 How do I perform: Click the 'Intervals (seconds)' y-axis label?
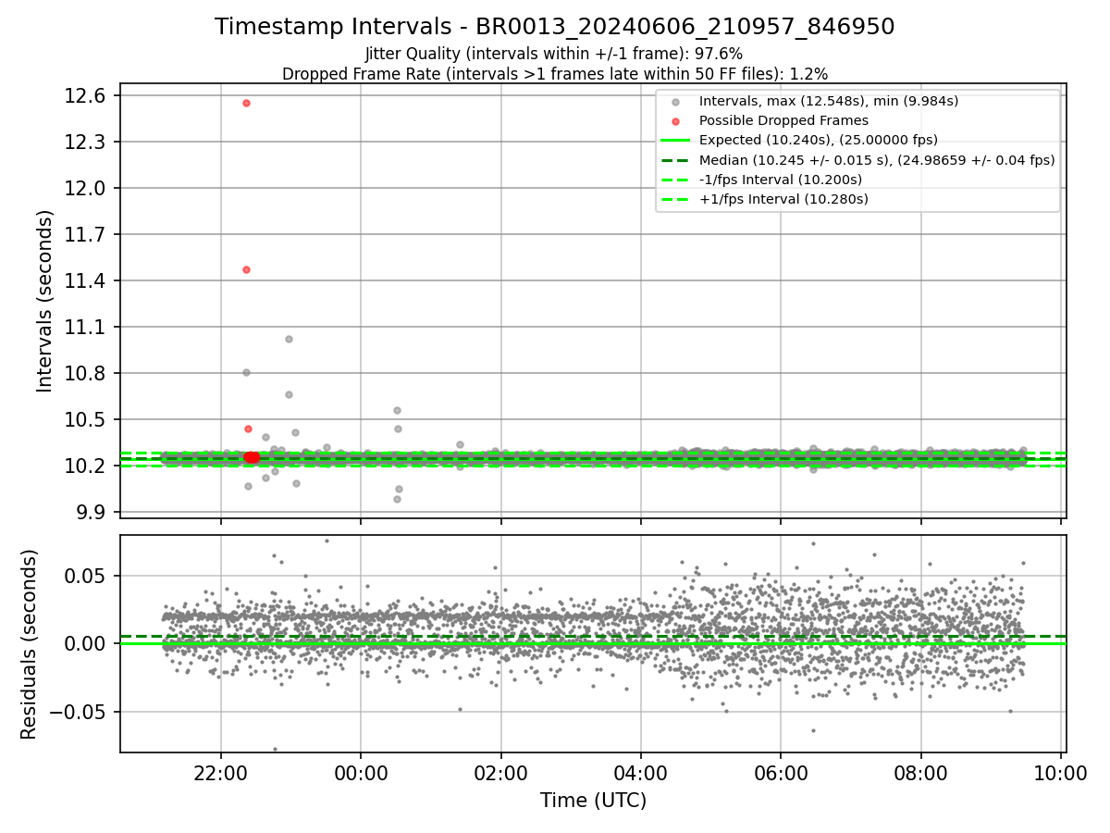(x=44, y=301)
